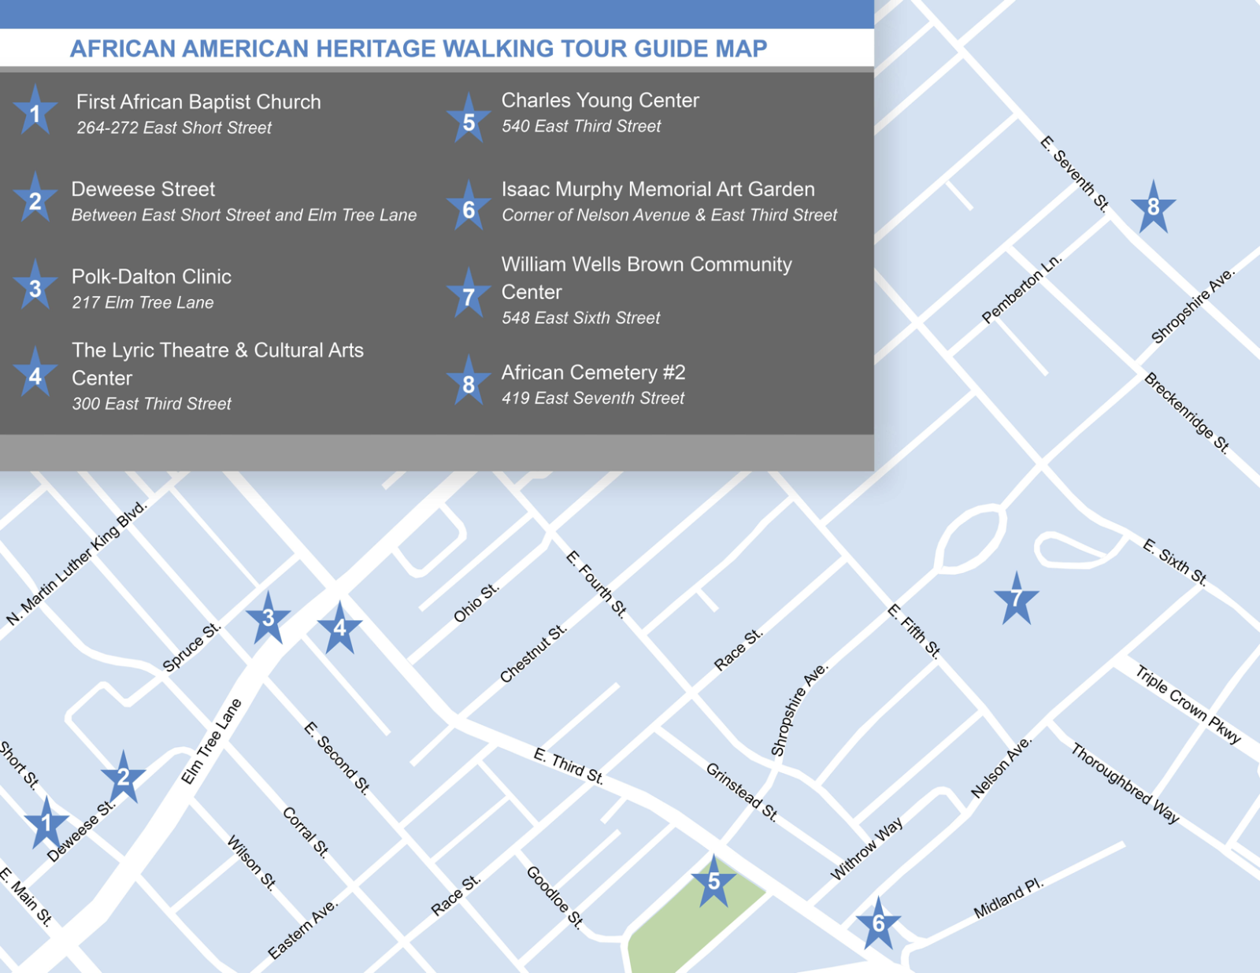The height and width of the screenshot is (973, 1260).
Task: Click the legend star numbered 8
Action: (469, 382)
